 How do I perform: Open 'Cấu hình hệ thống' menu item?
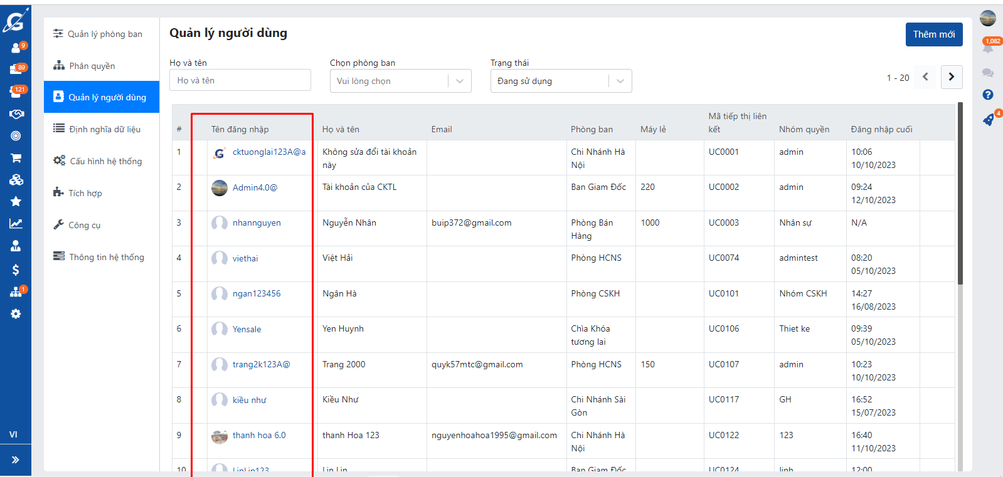click(x=105, y=161)
